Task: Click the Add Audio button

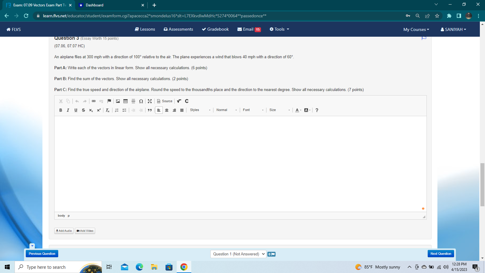Action: tap(64, 231)
